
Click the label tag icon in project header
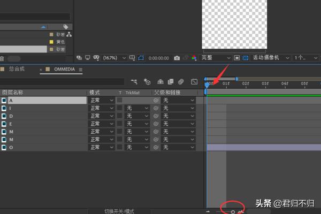(x=65, y=27)
